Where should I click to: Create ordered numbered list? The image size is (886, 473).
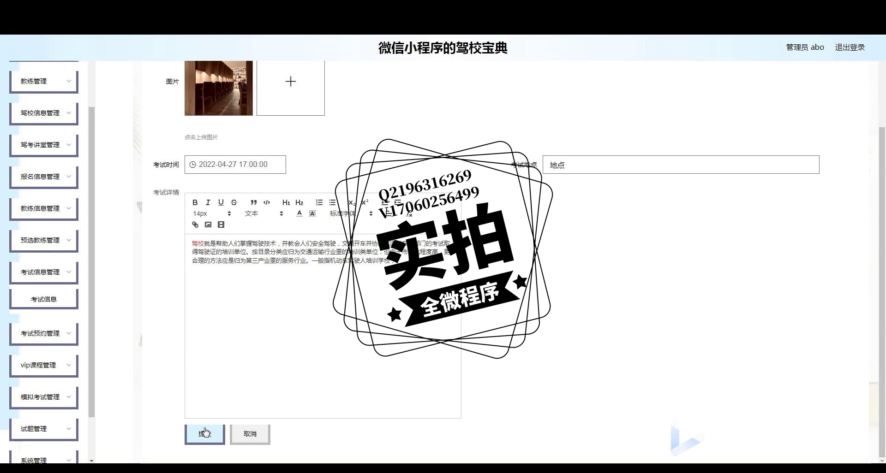point(319,202)
